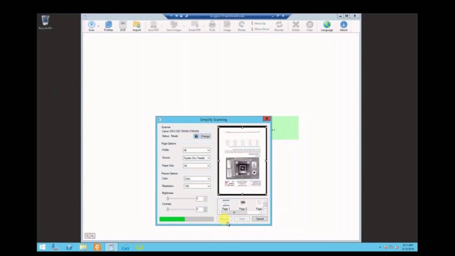Open Profiles from the toolbar
The image size is (455, 256).
point(108,26)
